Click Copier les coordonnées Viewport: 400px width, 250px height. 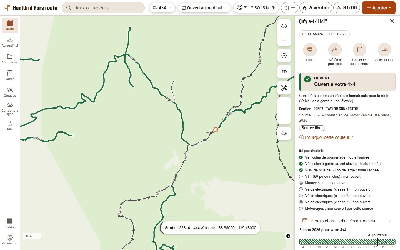click(x=360, y=54)
